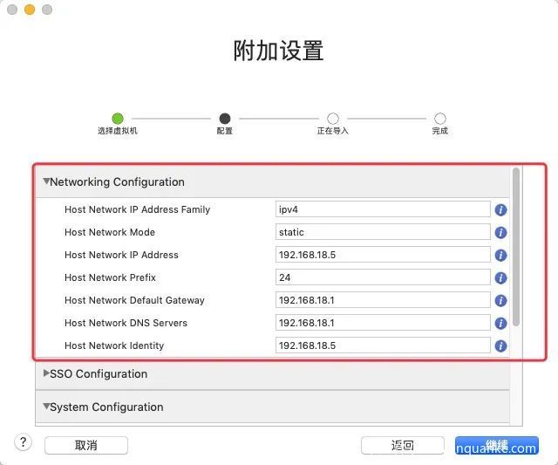
Task: Show info for Host Network Prefix
Action: 500,277
